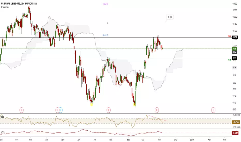Select the red triangle marker in mid-October
The height and width of the screenshot is (142, 241).
(151, 45)
